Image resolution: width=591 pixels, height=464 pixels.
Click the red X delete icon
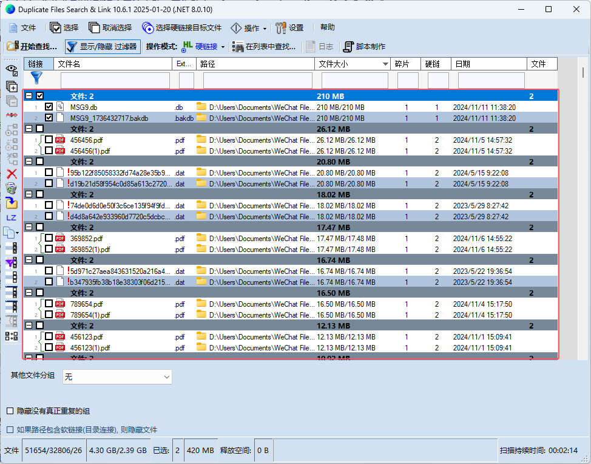point(12,174)
